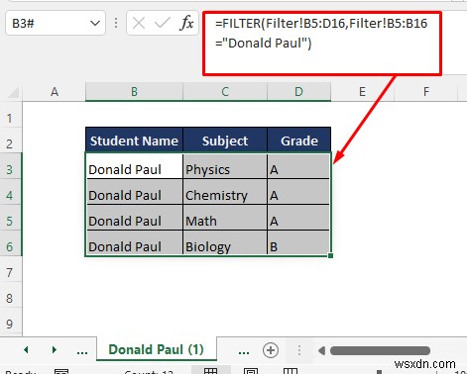Select column A header
467x374 pixels.
(x=55, y=92)
